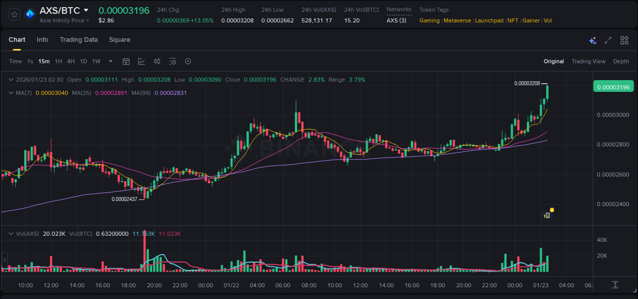Select the go-to-date calendar icon
638x299 pixels.
[126, 61]
